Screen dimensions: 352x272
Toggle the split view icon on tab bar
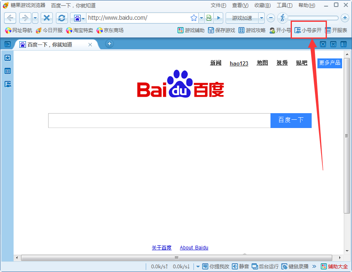343,44
